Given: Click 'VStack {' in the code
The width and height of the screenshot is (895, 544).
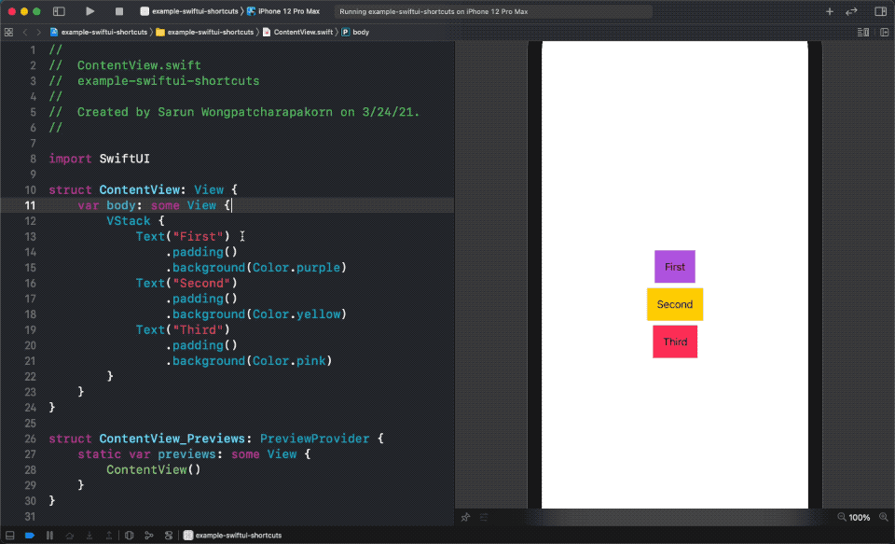Looking at the screenshot, I should 135,221.
